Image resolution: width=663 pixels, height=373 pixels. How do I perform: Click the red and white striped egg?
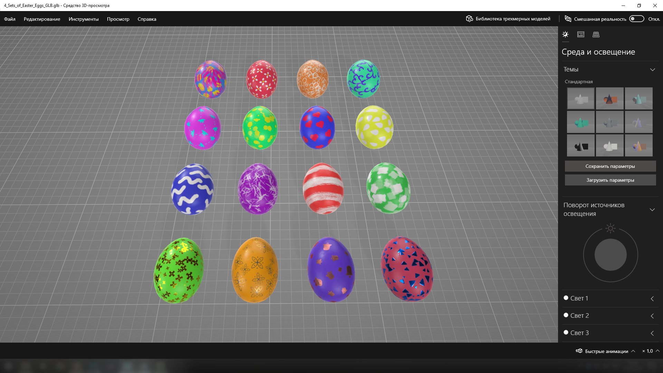tap(323, 189)
